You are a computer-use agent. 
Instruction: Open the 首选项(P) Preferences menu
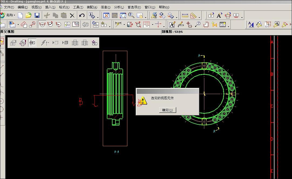(x=134, y=7)
